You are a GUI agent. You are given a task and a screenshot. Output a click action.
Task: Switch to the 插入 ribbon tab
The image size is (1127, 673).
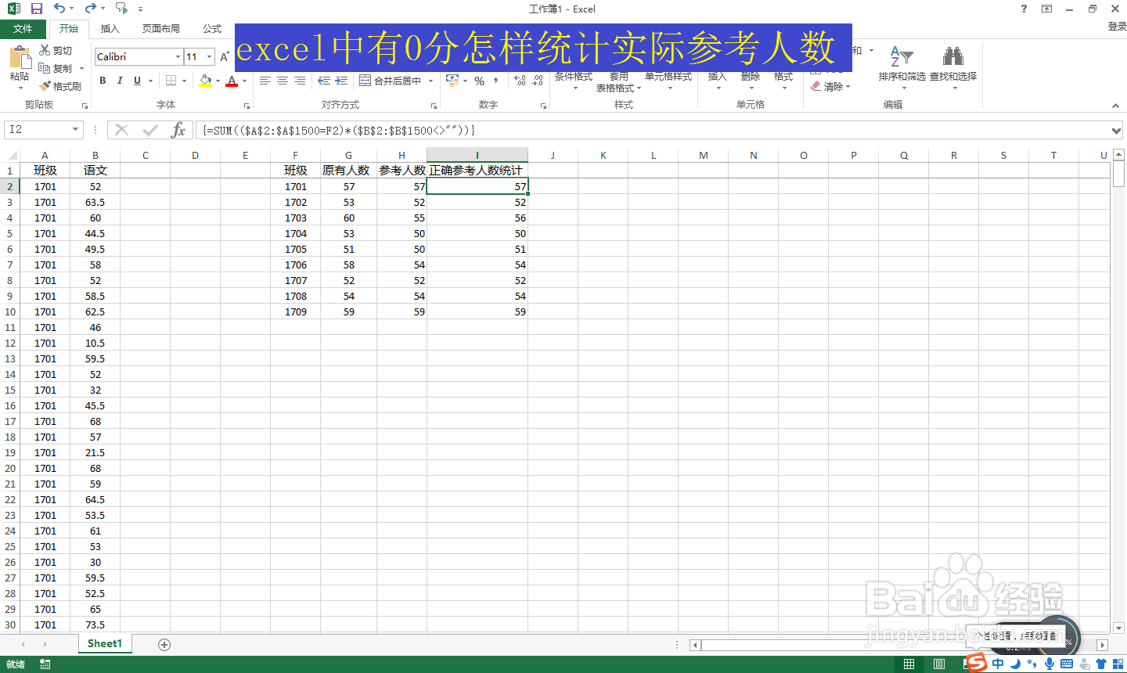[110, 28]
